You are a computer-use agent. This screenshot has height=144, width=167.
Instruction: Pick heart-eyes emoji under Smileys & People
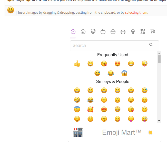click(104, 109)
